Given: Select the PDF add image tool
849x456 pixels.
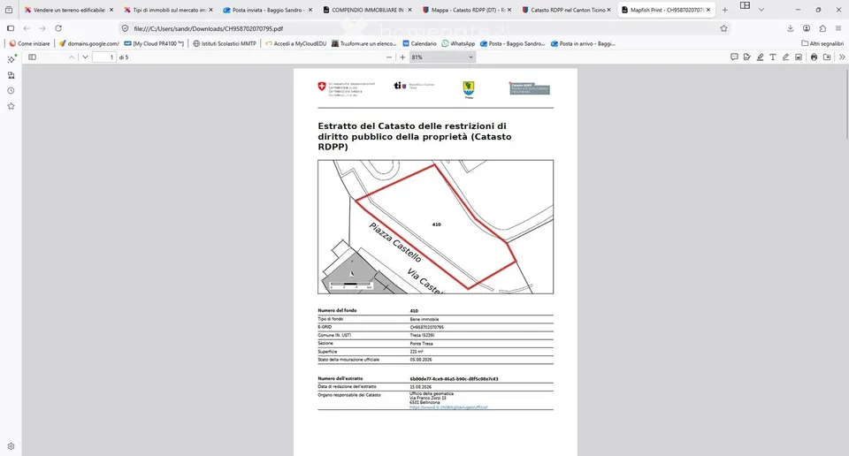Looking at the screenshot, I should pyautogui.click(x=799, y=57).
